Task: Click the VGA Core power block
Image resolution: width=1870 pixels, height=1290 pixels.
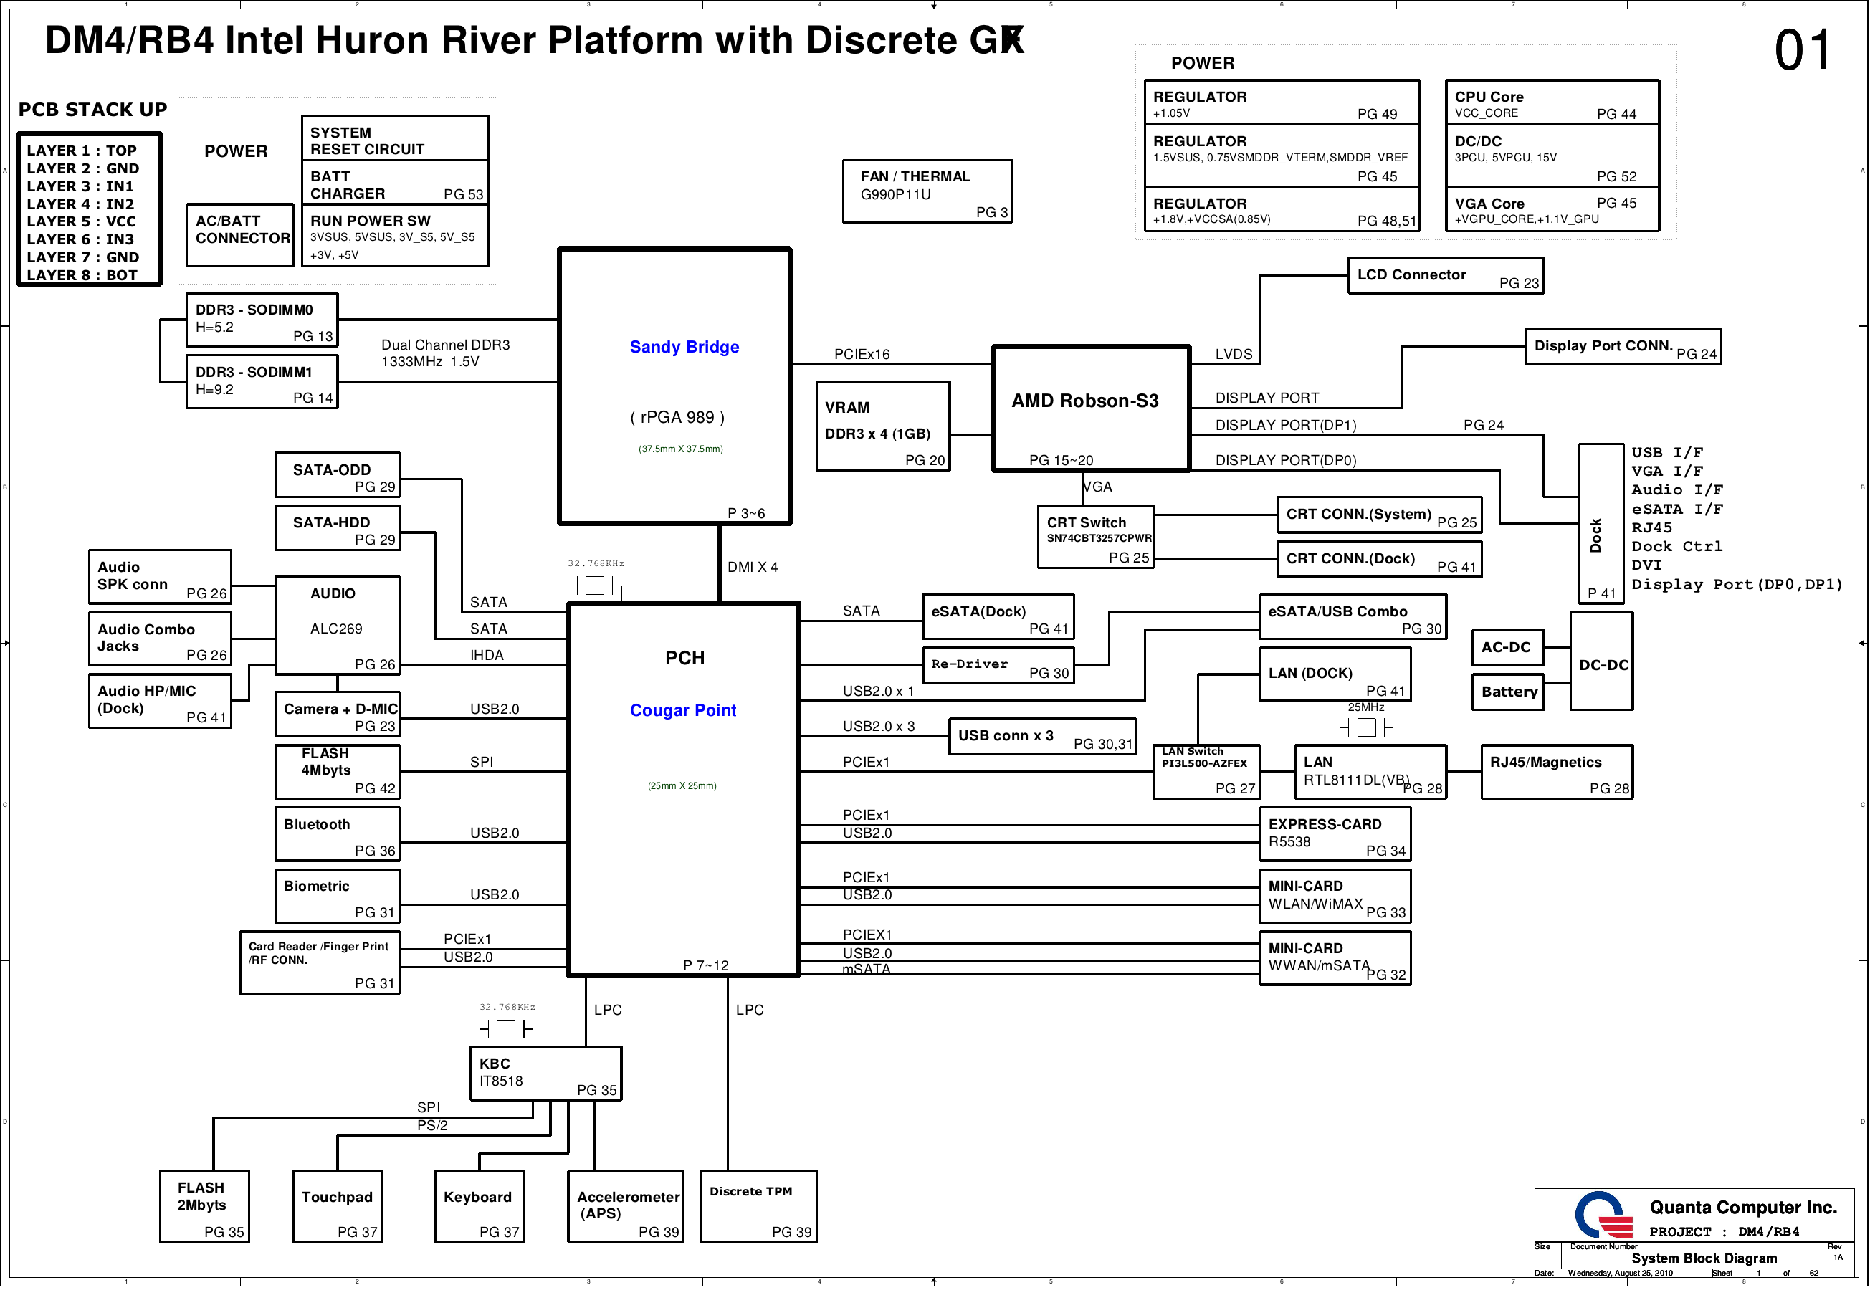Action: click(x=1552, y=210)
